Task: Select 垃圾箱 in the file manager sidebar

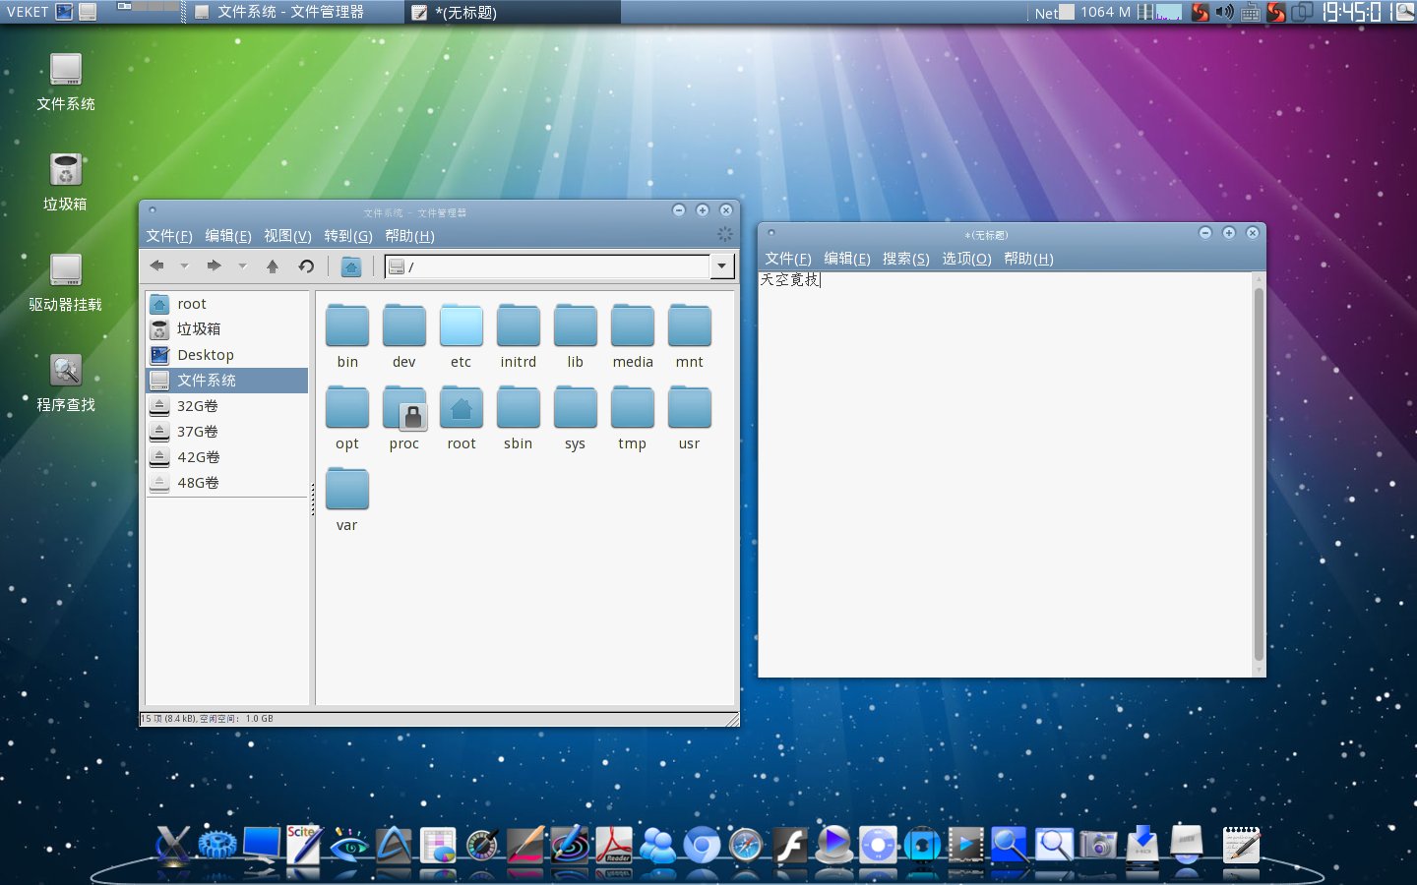Action: click(x=227, y=329)
